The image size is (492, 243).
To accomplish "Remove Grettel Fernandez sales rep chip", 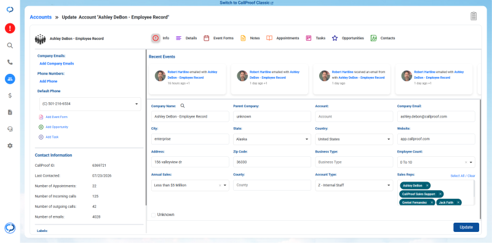I will [432, 202].
